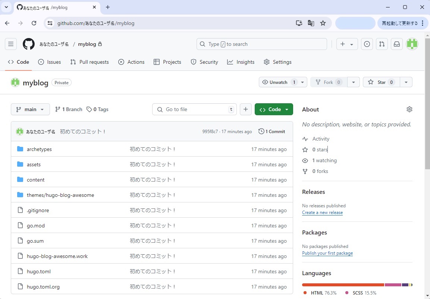Open the tab search dropdown arrow

pyautogui.click(x=6, y=7)
